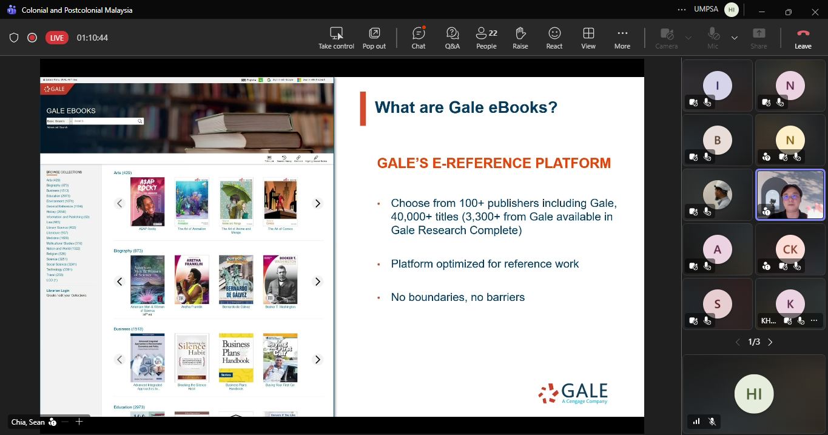Click the Business Plans Handbook cover
Screen dimensions: 828x435
tap(236, 357)
